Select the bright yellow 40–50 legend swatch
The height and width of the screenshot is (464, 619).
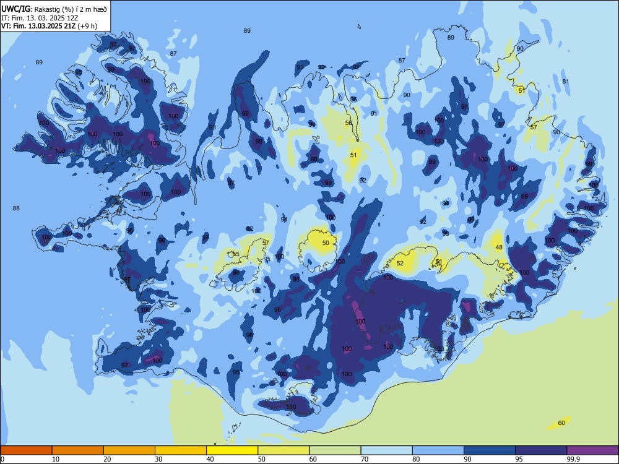pyautogui.click(x=232, y=450)
